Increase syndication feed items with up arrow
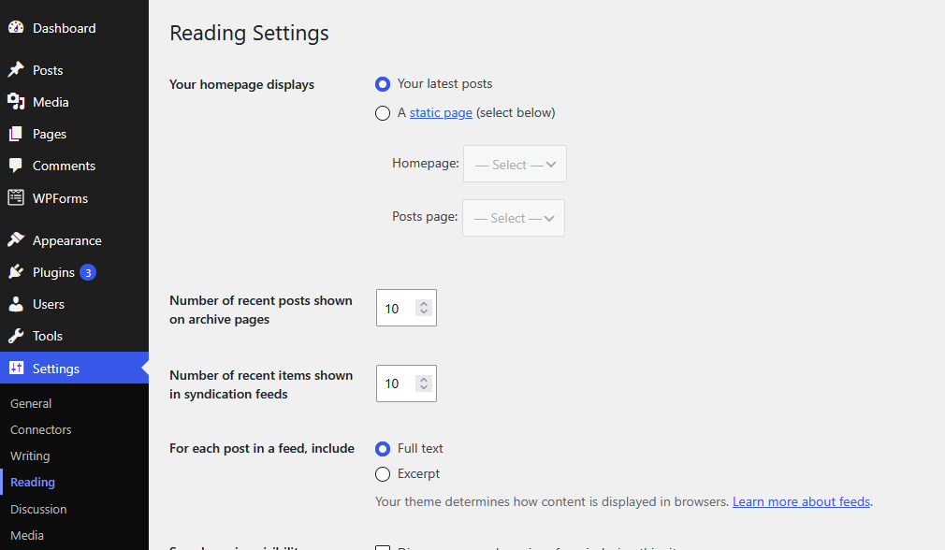This screenshot has height=550, width=945. [x=424, y=380]
